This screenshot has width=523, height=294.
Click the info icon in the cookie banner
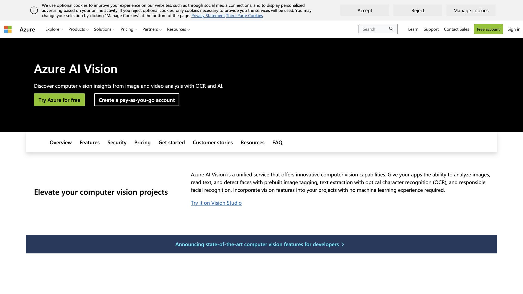pyautogui.click(x=34, y=10)
